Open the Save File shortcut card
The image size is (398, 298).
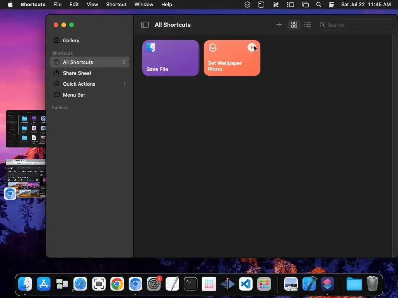point(171,58)
